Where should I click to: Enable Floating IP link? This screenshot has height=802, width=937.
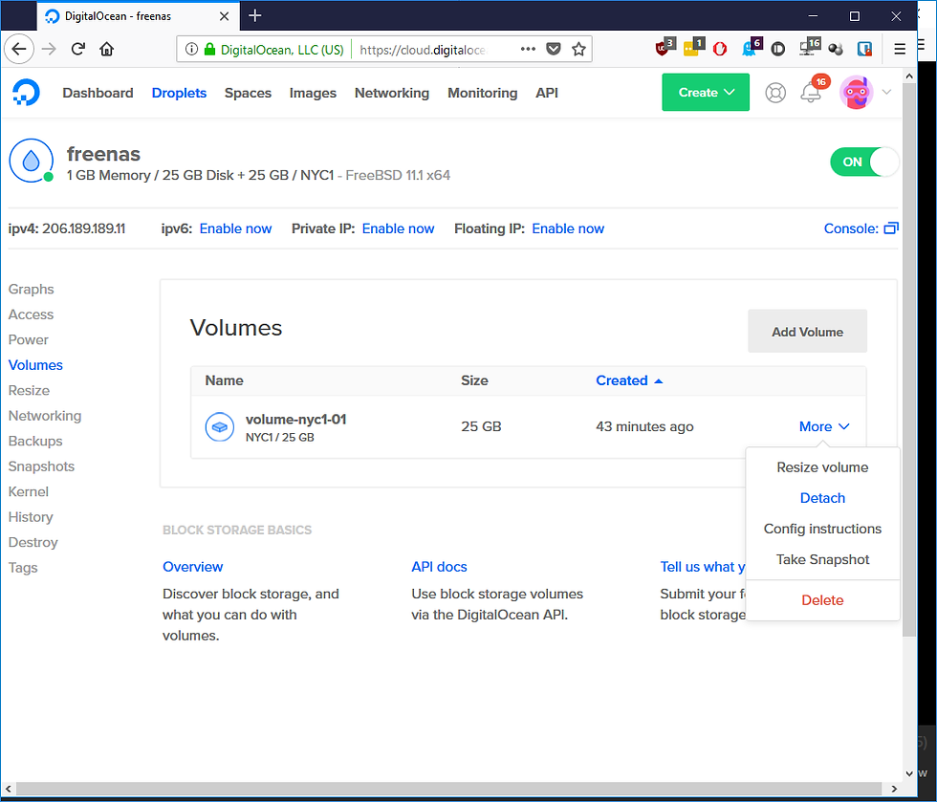pos(568,228)
